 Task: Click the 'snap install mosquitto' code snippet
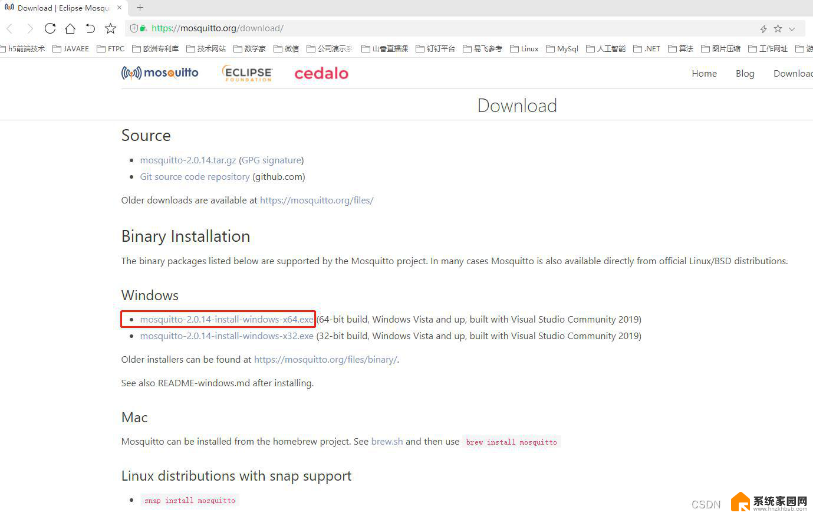[x=190, y=501]
